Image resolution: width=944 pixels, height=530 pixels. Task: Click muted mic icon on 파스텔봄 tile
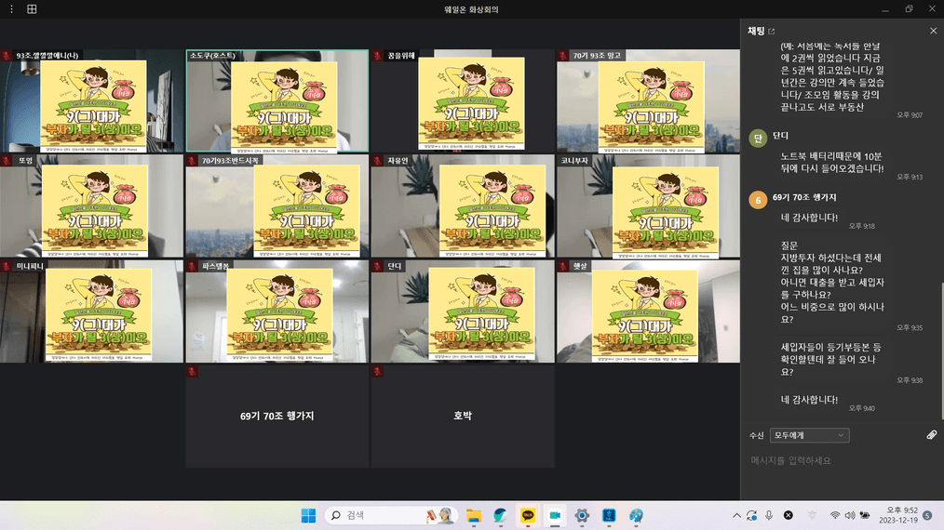click(192, 266)
